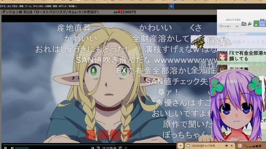Viewport: 266px width, 149px height.
Task: Close the SAN値チェック失敗 tab
Action: coord(232,146)
